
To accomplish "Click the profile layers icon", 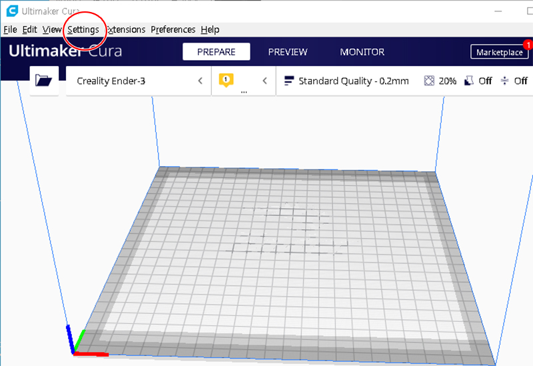I will tap(288, 81).
